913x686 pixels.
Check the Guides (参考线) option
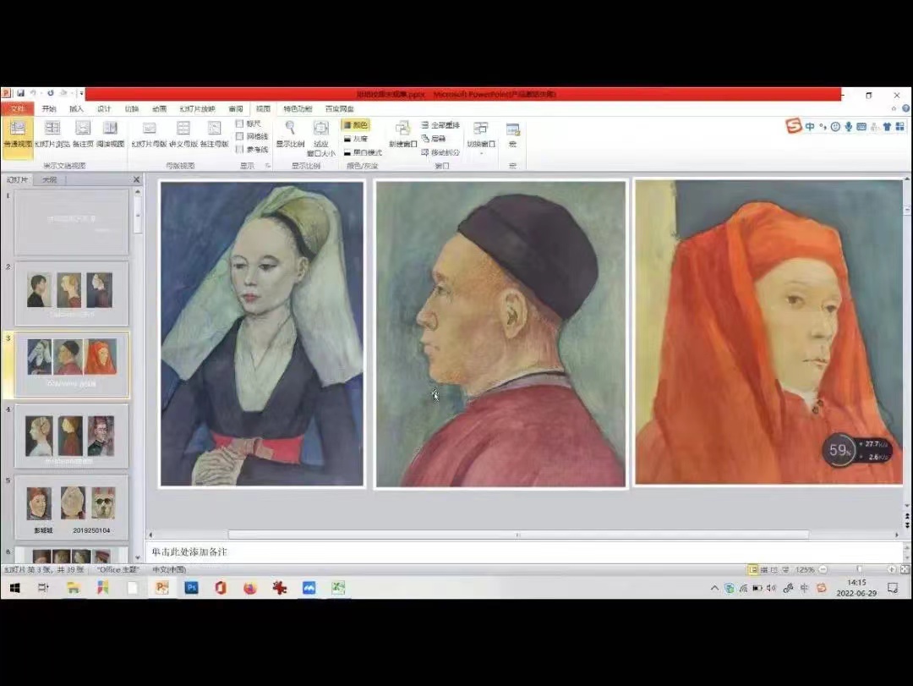240,149
